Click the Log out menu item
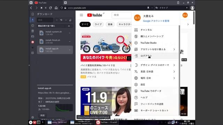The width and height of the screenshot is (223, 125). [x=155, y=56]
